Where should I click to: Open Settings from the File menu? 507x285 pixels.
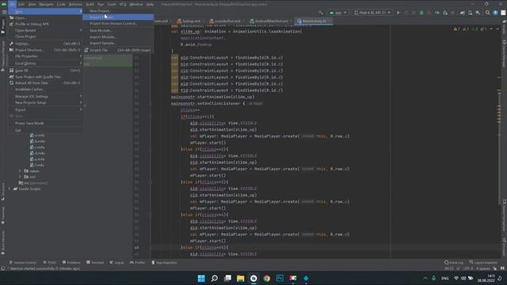45,44
